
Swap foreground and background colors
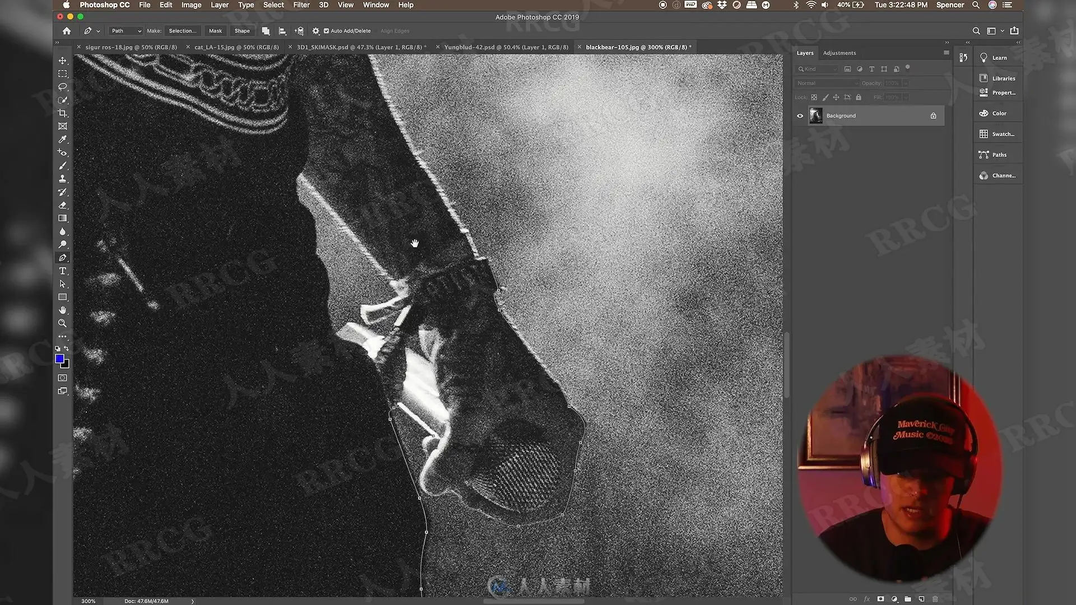pos(67,348)
